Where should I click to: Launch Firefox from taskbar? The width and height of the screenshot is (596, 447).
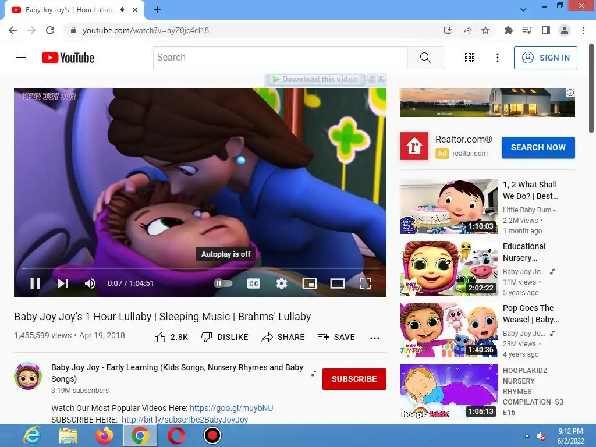[104, 435]
